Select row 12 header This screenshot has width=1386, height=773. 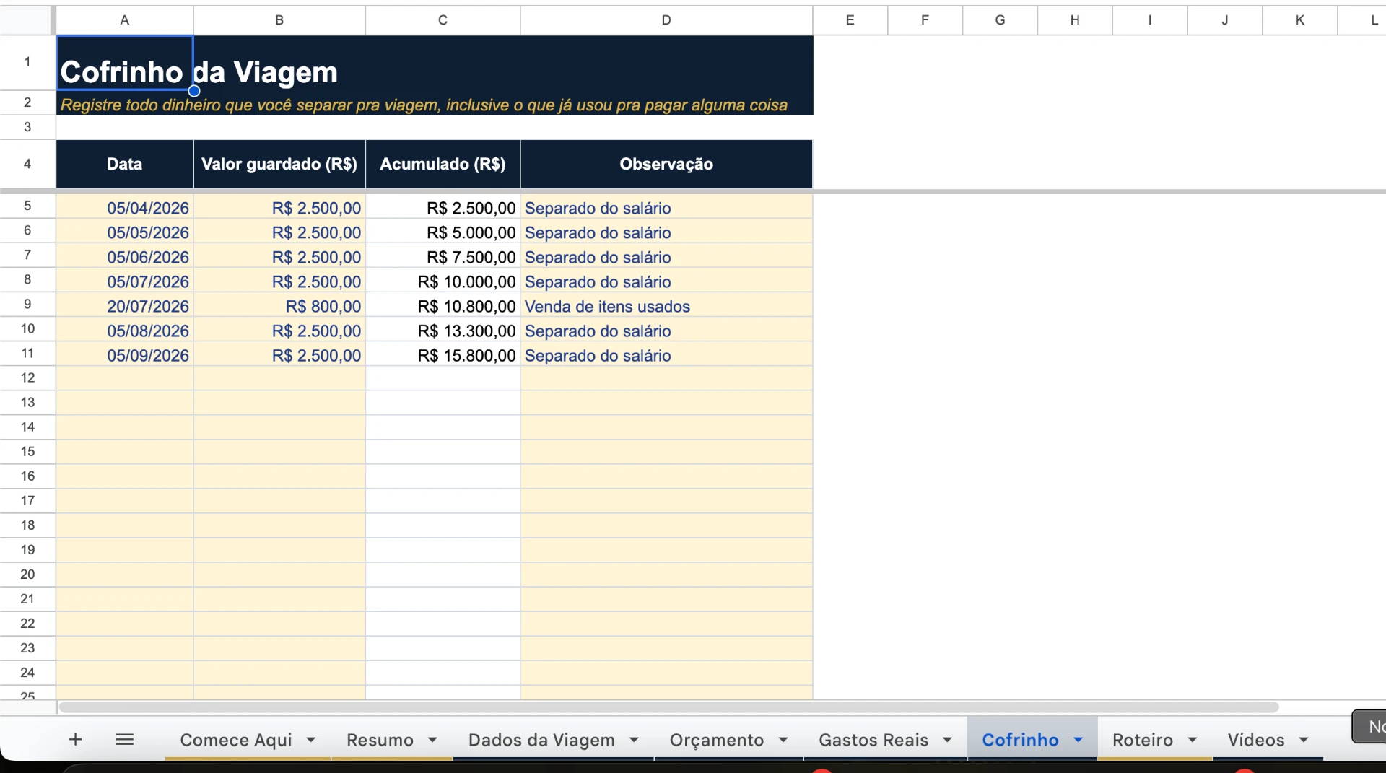pos(27,377)
